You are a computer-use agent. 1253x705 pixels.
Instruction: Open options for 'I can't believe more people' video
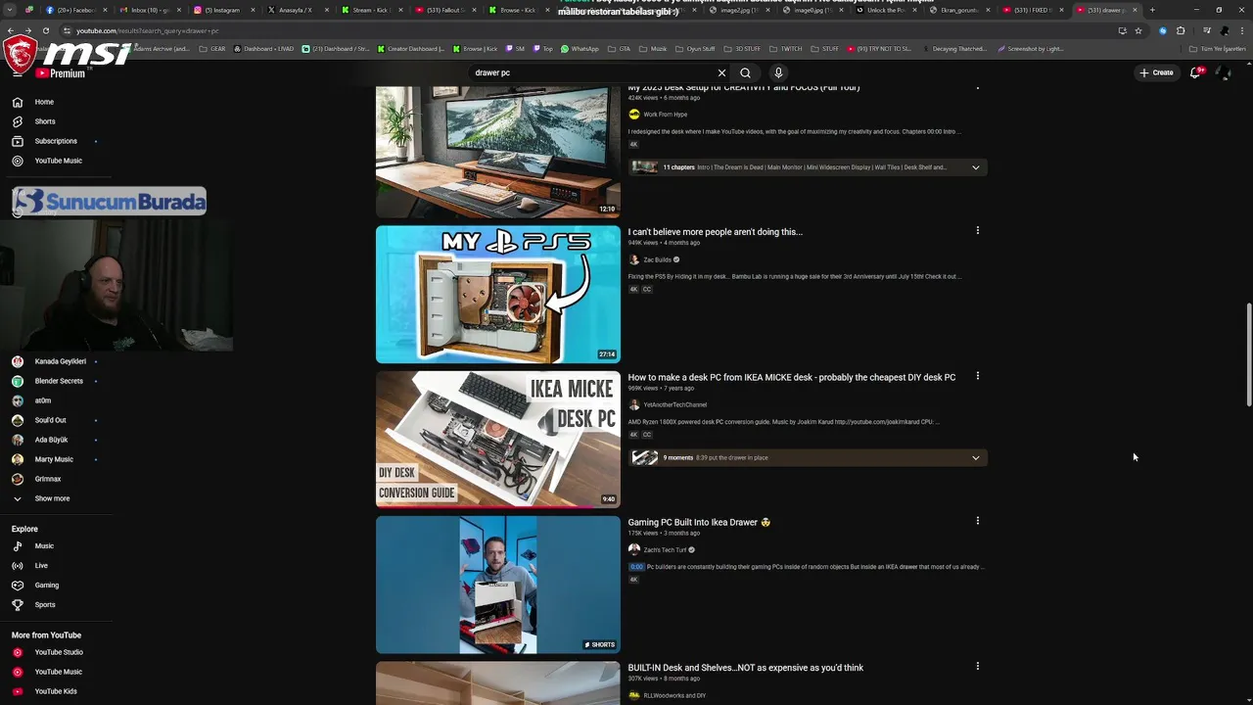coord(977,231)
